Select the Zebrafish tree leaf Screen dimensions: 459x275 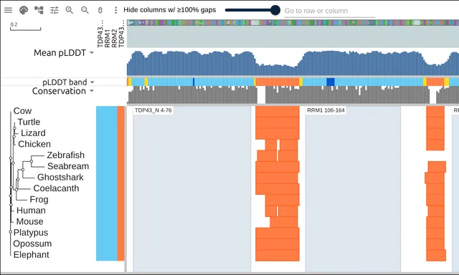point(65,155)
